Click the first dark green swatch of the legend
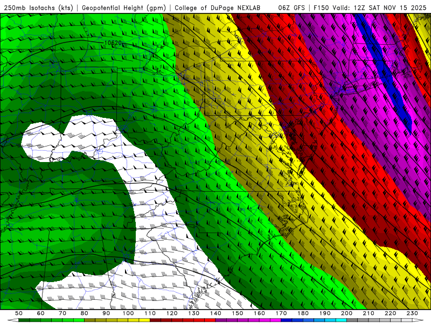This screenshot has height=323, width=431. tap(24, 320)
